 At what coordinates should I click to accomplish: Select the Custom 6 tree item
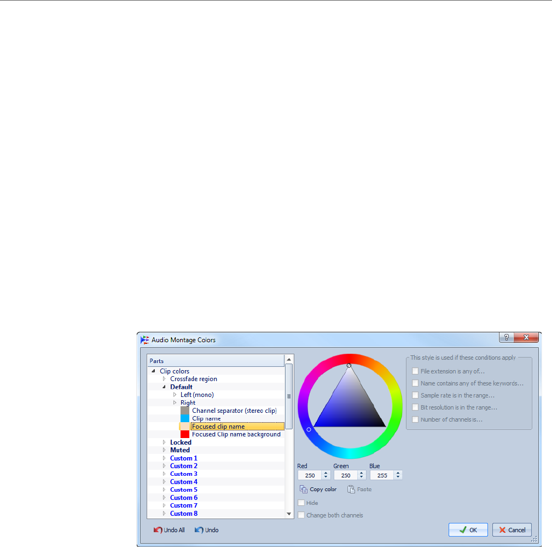point(183,498)
